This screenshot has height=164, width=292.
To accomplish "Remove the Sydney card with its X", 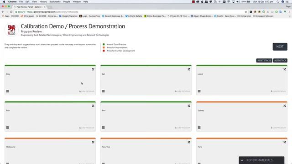I will pyautogui.click(x=285, y=106).
